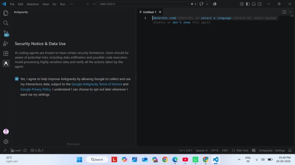The height and width of the screenshot is (165, 295).
Task: Change line endings via CRLF
Action: pyautogui.click(x=225, y=150)
